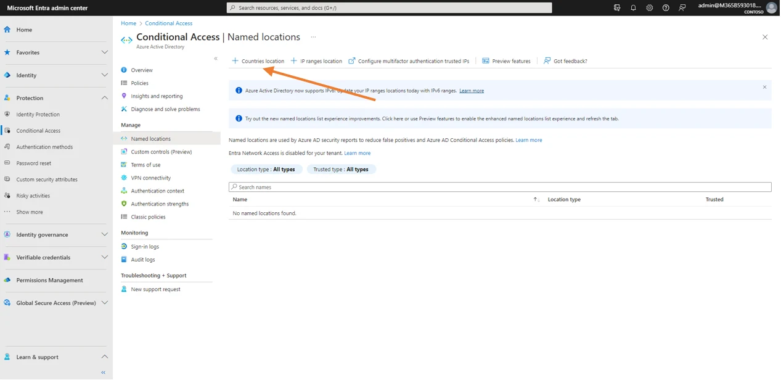Screen dimensions: 781x380
Task: Click the admin account avatar
Action: point(771,8)
